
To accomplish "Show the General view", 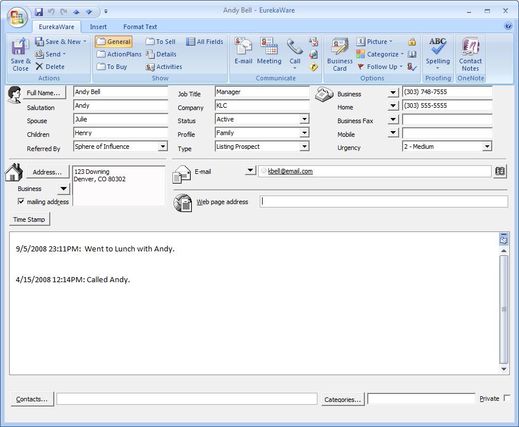I will (114, 42).
